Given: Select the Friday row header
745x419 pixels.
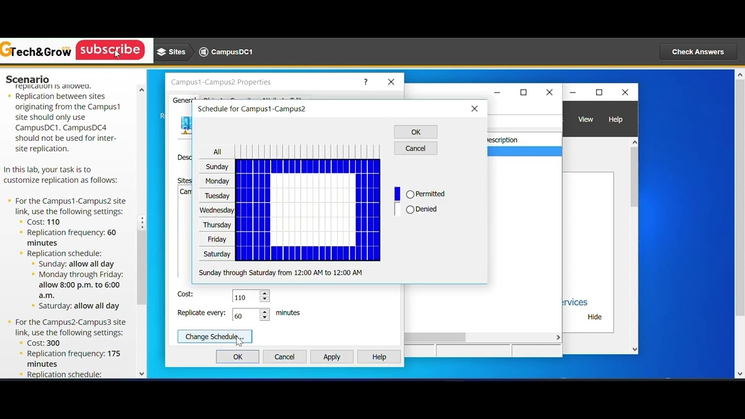Looking at the screenshot, I should coord(217,239).
